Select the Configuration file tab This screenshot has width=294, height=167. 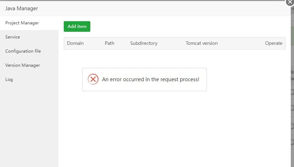pyautogui.click(x=23, y=51)
